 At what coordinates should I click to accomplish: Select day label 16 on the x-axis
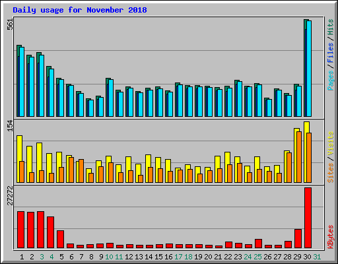tap(168, 257)
